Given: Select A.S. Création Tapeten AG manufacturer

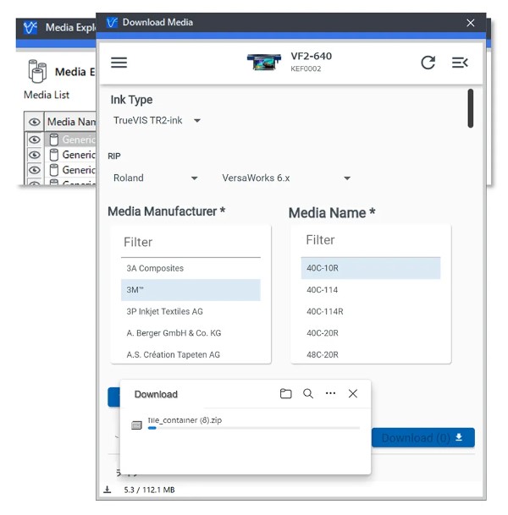Looking at the screenshot, I should (190, 354).
